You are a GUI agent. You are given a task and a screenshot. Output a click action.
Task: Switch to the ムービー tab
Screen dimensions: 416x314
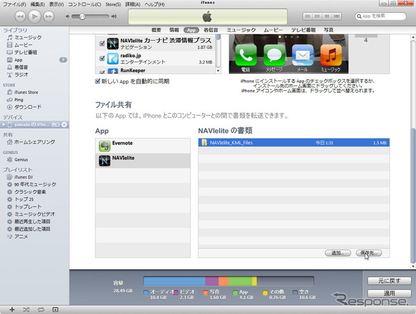(273, 30)
